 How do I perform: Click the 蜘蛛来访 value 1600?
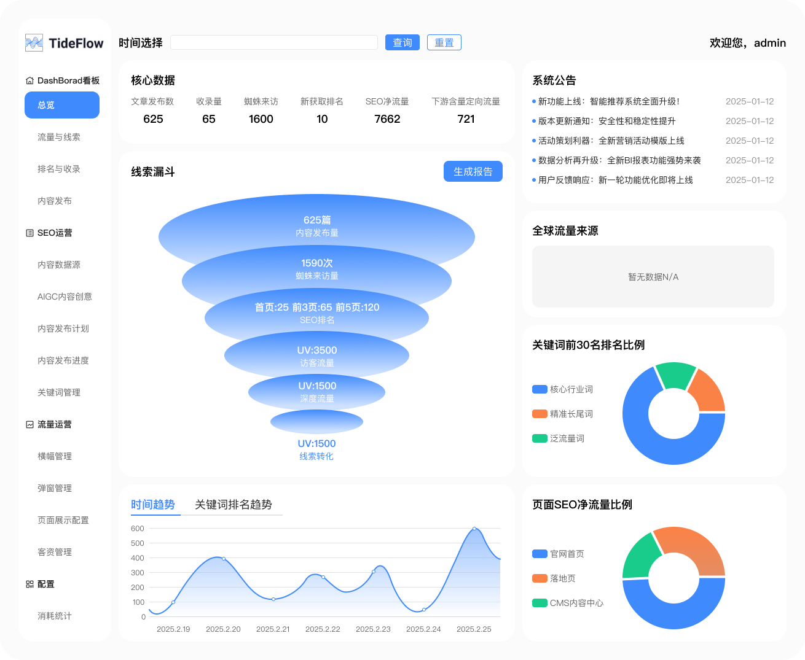[261, 119]
